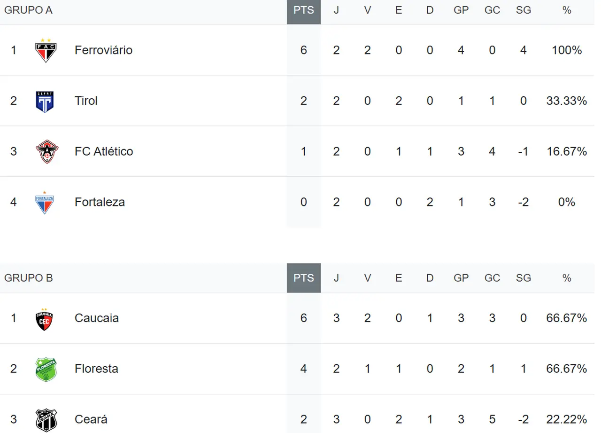Click the Ferroviário club crest
Viewport: 601px width, 433px height.
(x=46, y=50)
